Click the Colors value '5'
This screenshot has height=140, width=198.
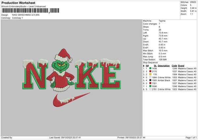(191, 5)
